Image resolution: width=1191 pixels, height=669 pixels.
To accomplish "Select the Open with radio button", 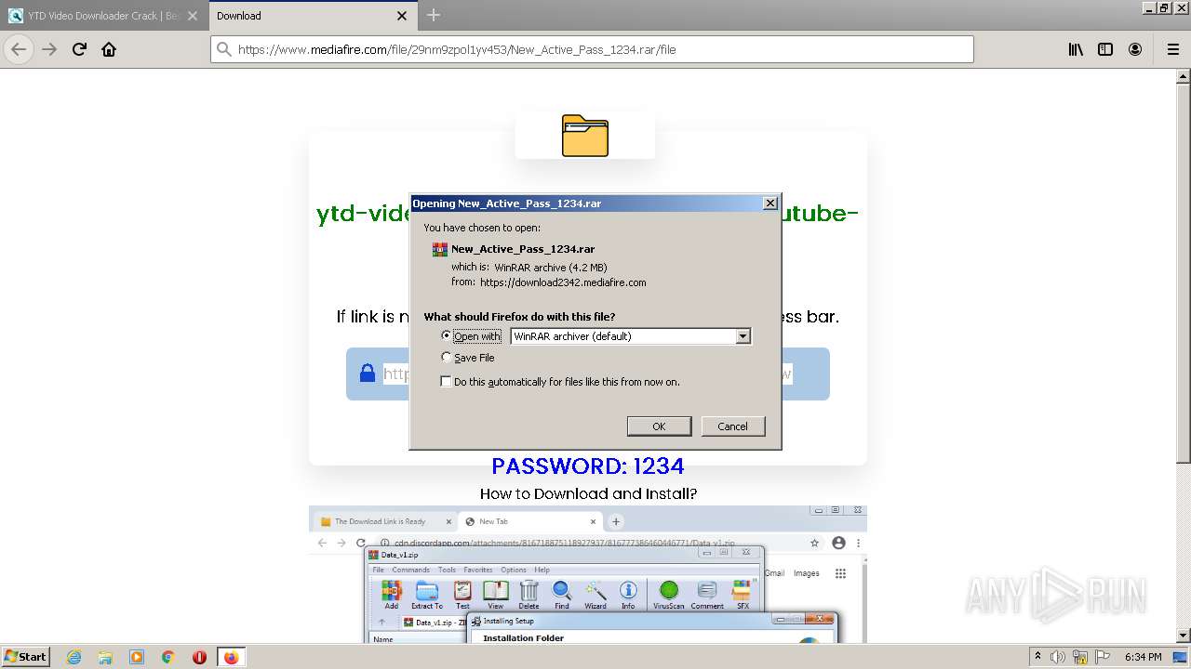I will (447, 335).
